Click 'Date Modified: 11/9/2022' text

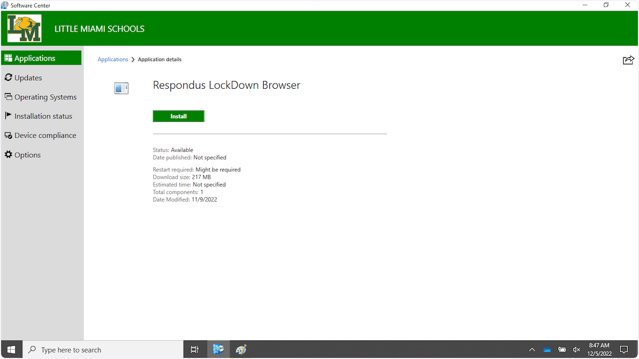[185, 199]
